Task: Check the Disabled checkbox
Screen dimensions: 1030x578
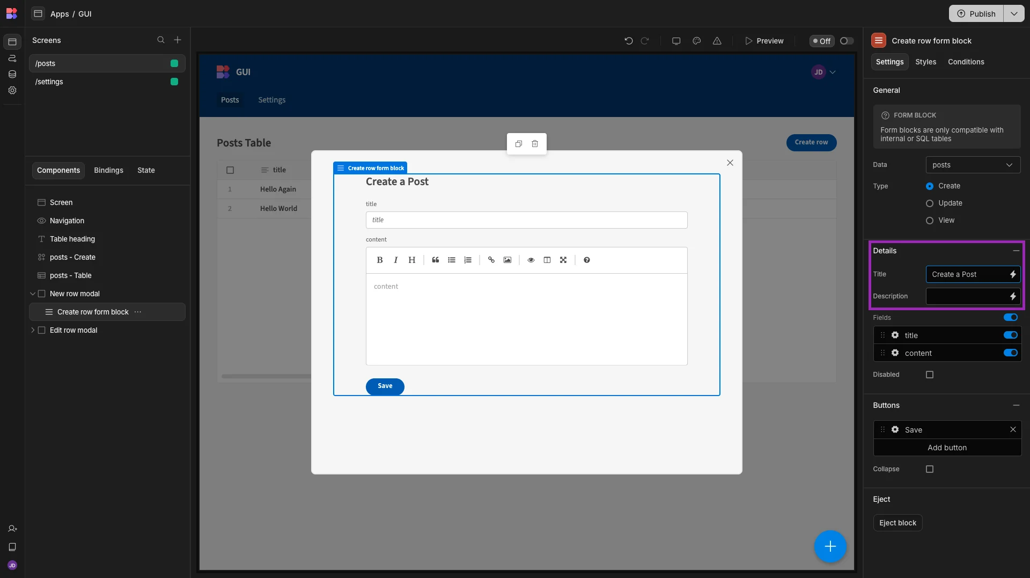Action: click(x=930, y=375)
